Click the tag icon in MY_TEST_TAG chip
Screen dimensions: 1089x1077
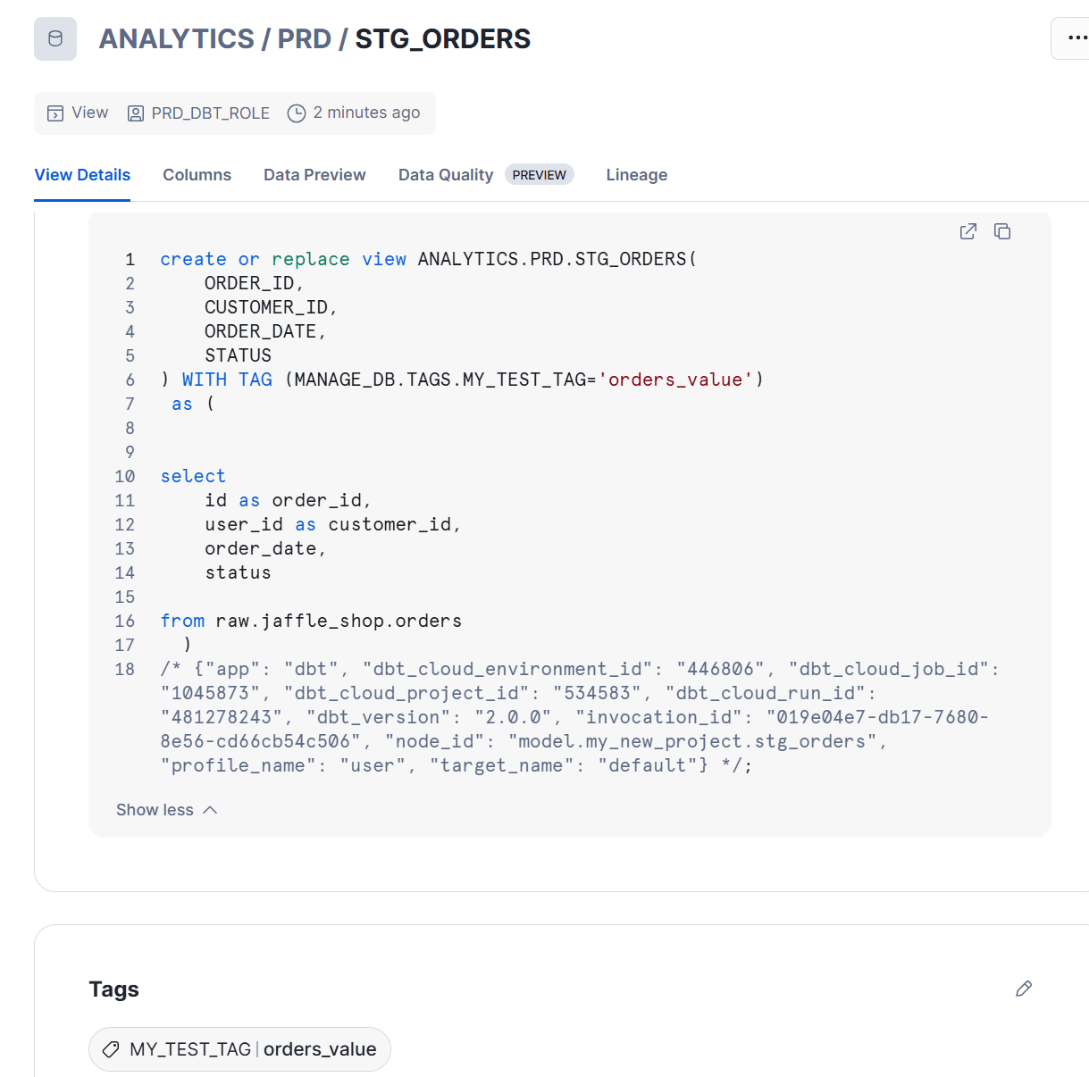coord(112,1049)
